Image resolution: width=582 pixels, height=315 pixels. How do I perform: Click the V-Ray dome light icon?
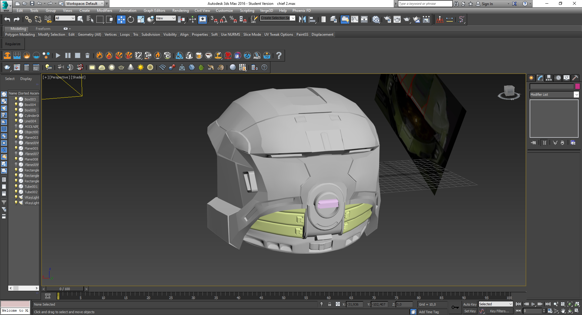102,68
